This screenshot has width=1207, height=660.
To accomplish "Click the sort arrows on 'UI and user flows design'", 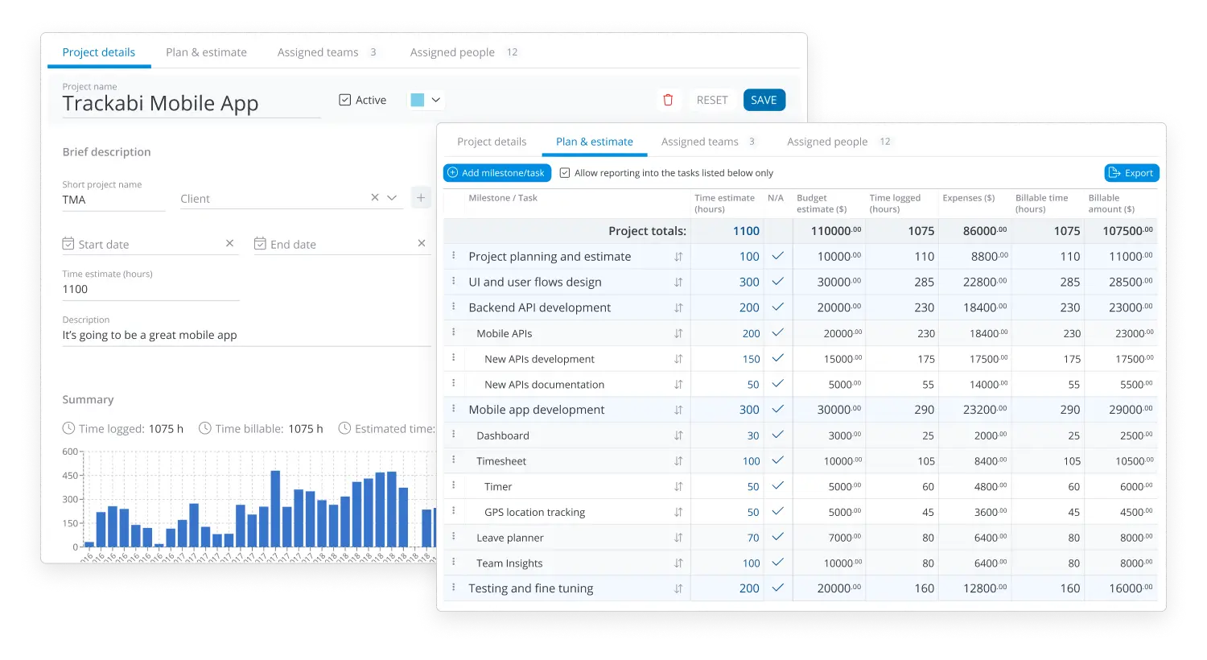I will (x=678, y=281).
